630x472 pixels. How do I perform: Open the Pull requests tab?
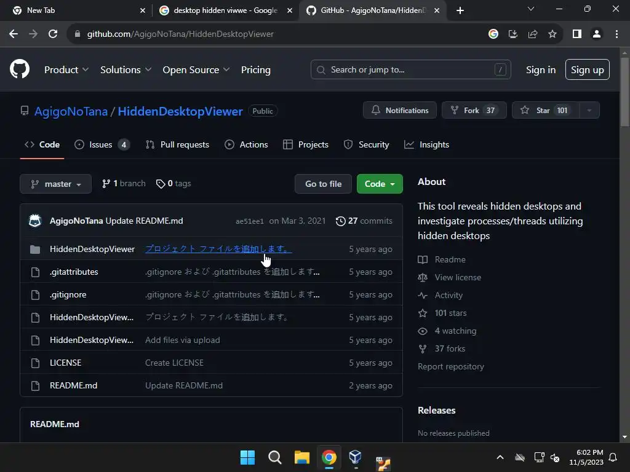tap(177, 145)
